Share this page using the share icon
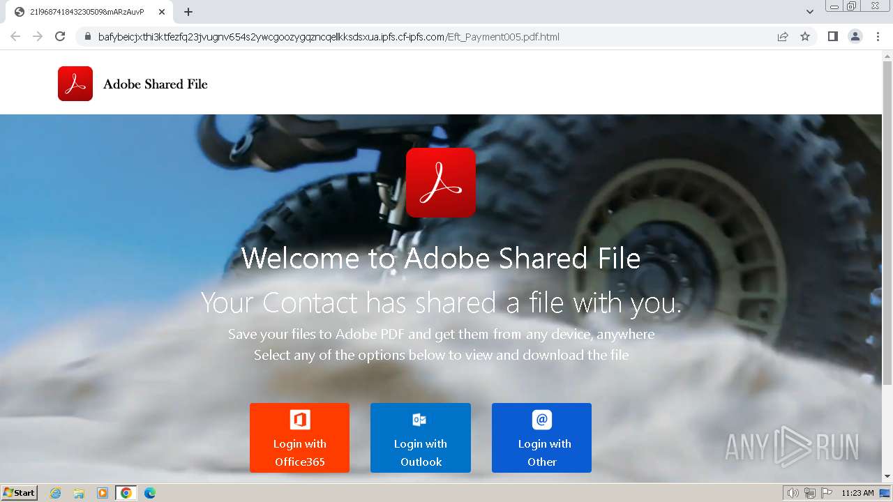Viewport: 893px width, 502px height. (783, 36)
